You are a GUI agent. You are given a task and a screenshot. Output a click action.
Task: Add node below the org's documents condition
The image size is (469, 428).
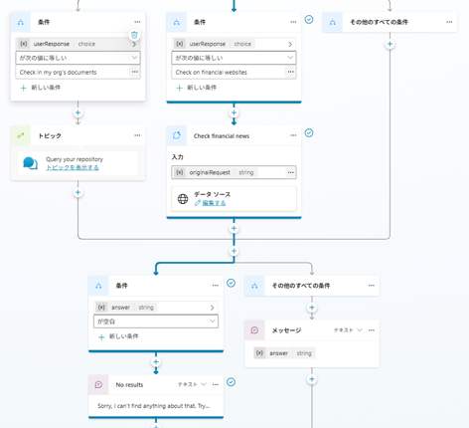coord(78,112)
